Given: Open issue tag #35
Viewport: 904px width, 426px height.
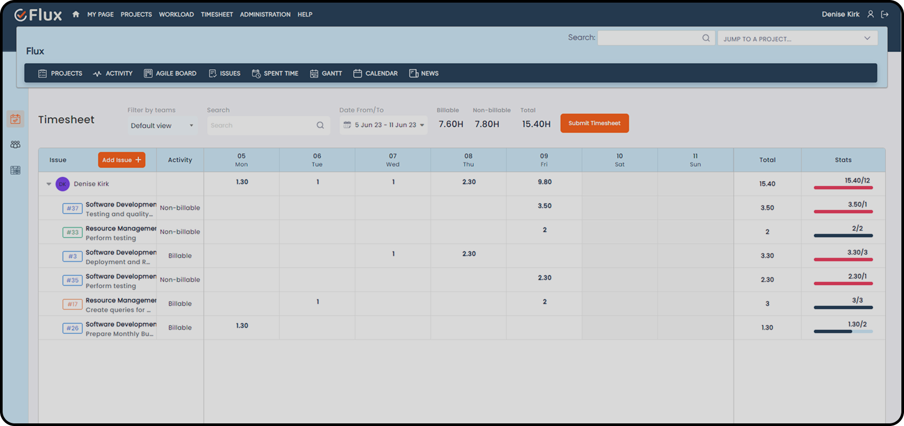Looking at the screenshot, I should pos(72,280).
